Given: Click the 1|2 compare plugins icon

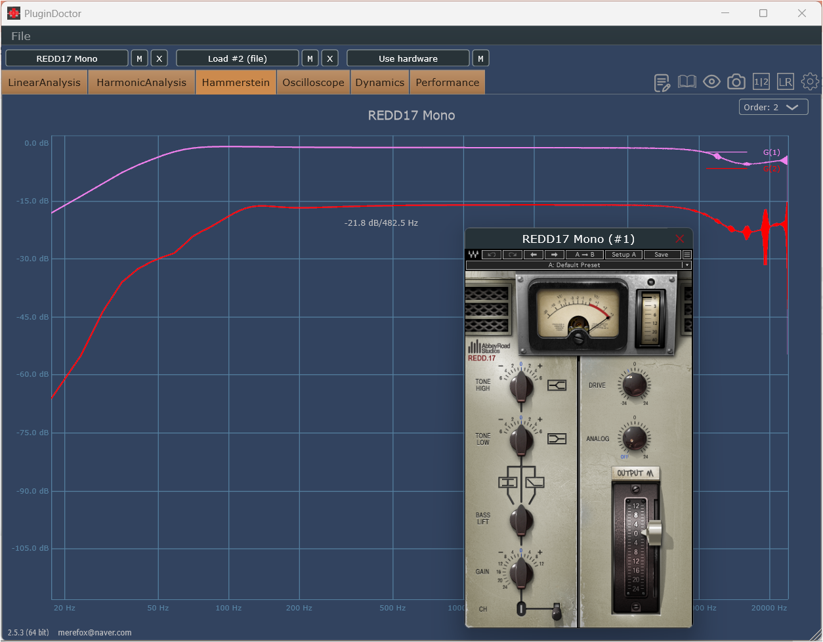Looking at the screenshot, I should (x=761, y=82).
